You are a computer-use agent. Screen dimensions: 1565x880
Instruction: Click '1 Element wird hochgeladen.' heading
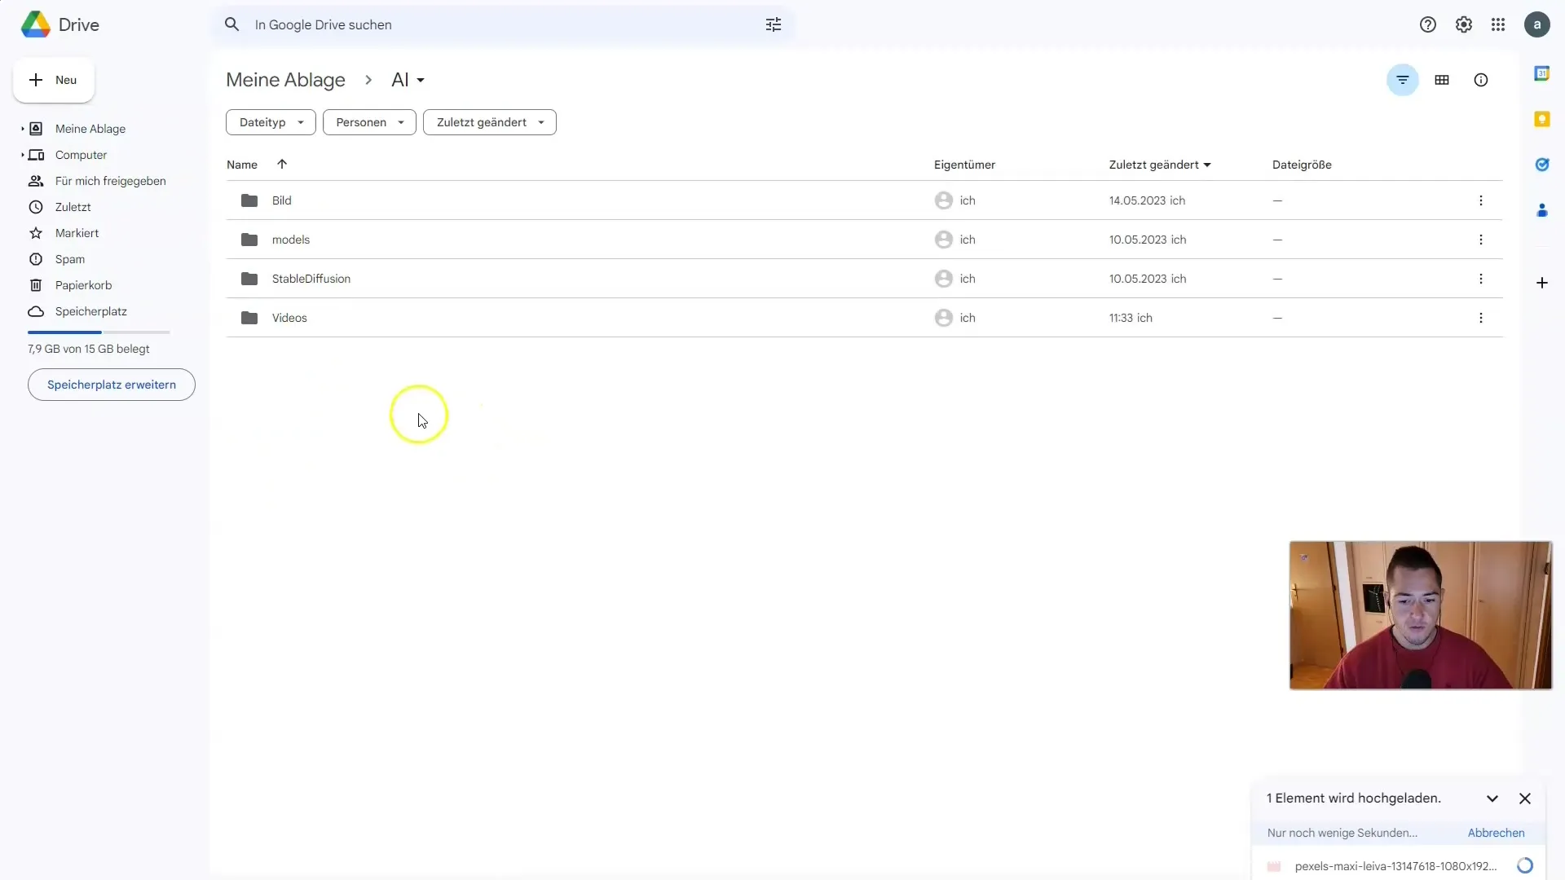[1354, 799]
